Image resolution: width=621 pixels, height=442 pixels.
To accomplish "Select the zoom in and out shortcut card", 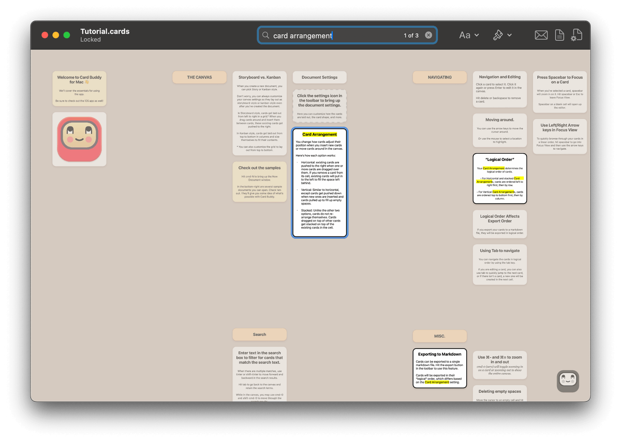I will point(499,364).
